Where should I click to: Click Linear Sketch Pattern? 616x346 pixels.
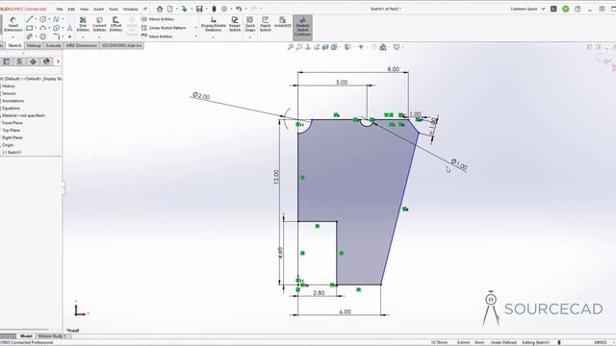[x=164, y=28]
